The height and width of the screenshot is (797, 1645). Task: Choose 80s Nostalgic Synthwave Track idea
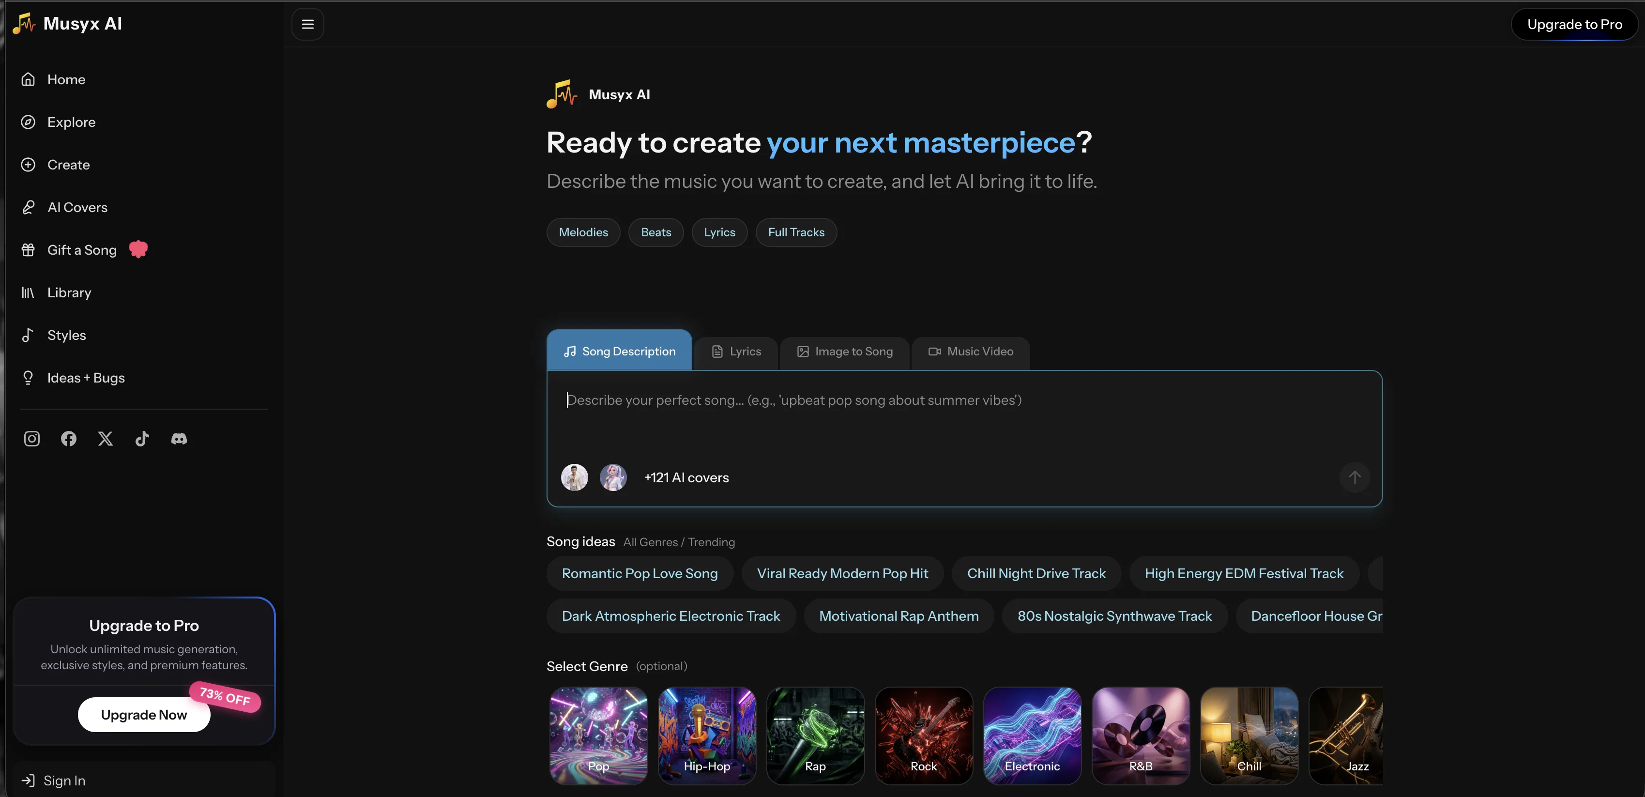pos(1114,616)
